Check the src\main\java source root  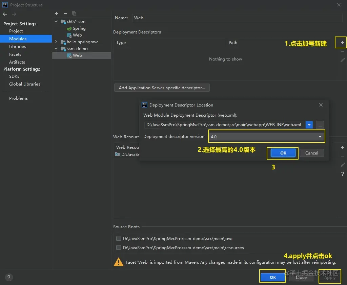coord(119,238)
